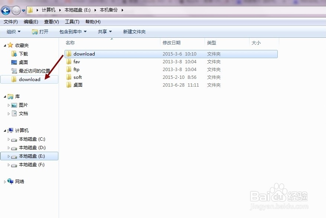Open the download shortcut in favorites

click(x=29, y=79)
